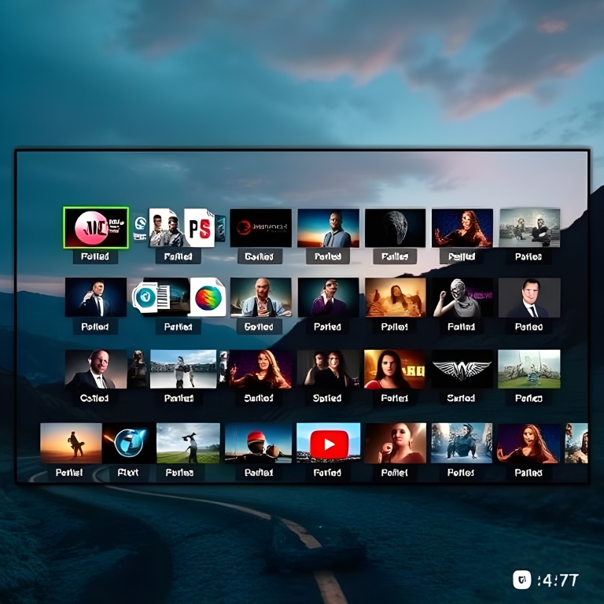The image size is (604, 604).
Task: Select the sunset silhouette figure thumbnail
Action: point(71,443)
